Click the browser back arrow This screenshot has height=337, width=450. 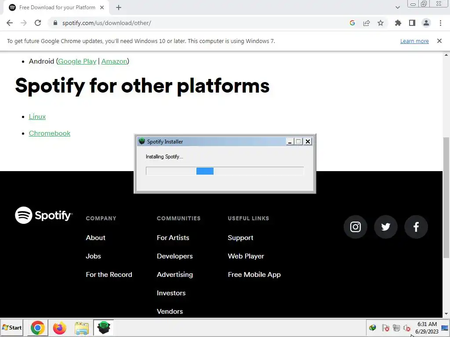[10, 23]
